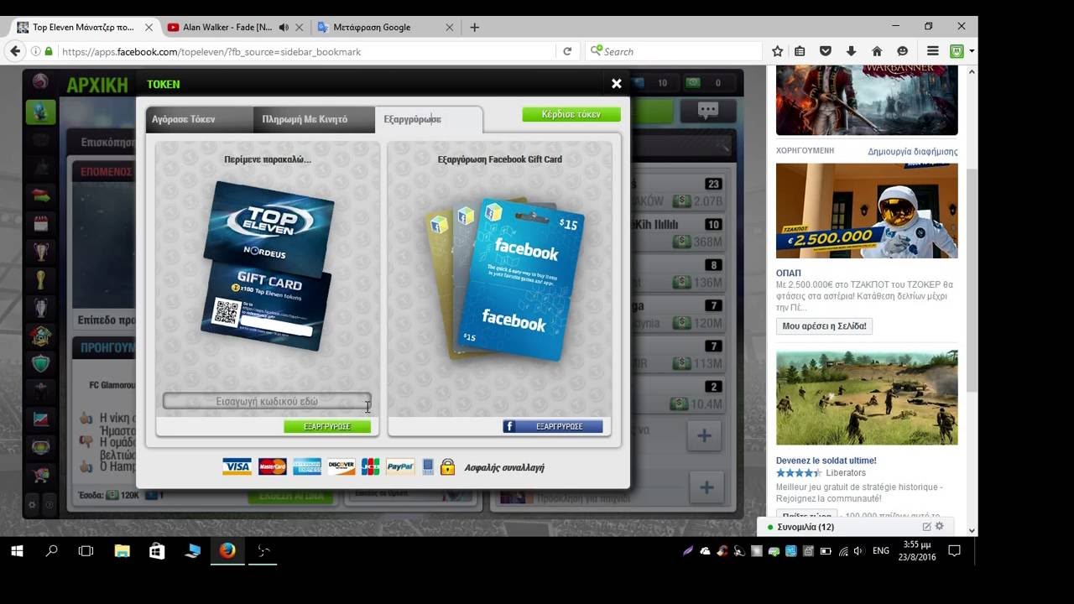Open the green home icon in game sidebar

(x=40, y=112)
